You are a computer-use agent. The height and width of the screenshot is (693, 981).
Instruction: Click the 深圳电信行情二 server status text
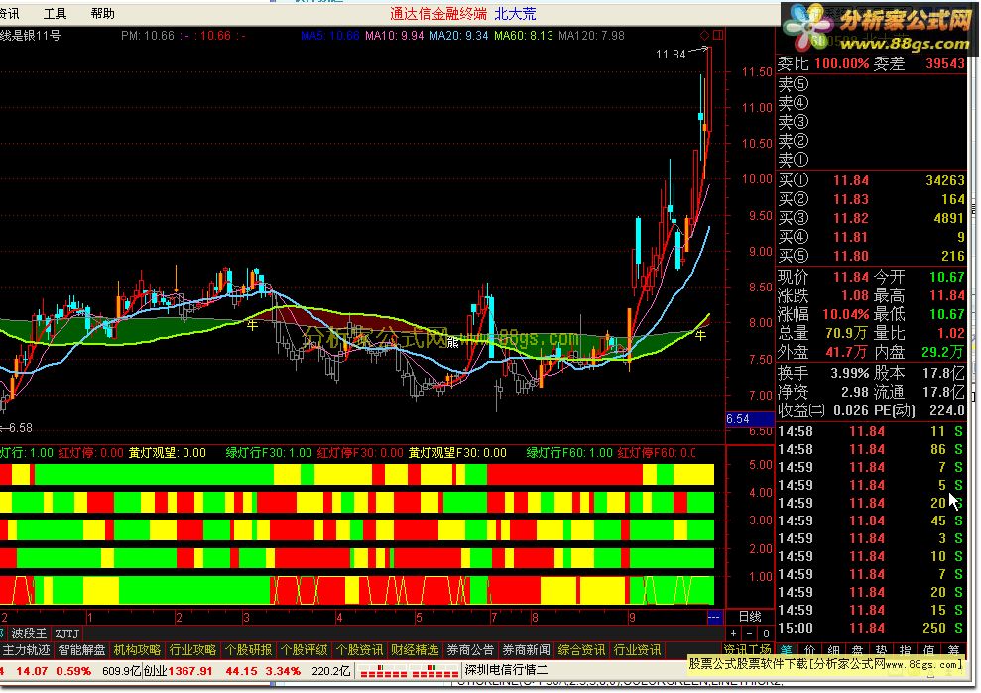pyautogui.click(x=506, y=670)
